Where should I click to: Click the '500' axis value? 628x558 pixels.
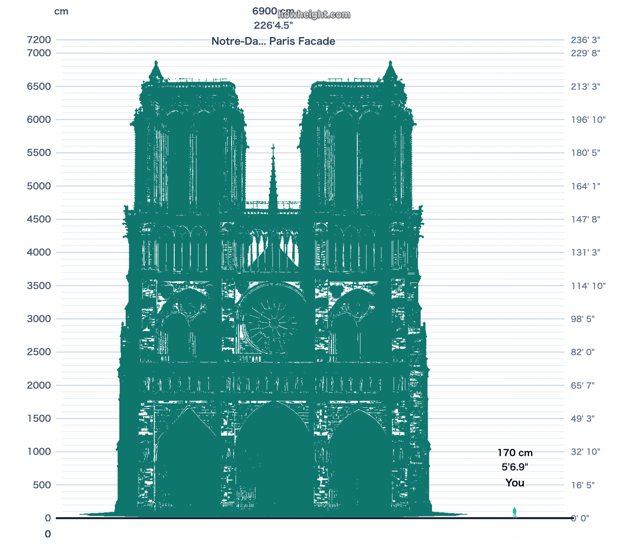tap(42, 485)
